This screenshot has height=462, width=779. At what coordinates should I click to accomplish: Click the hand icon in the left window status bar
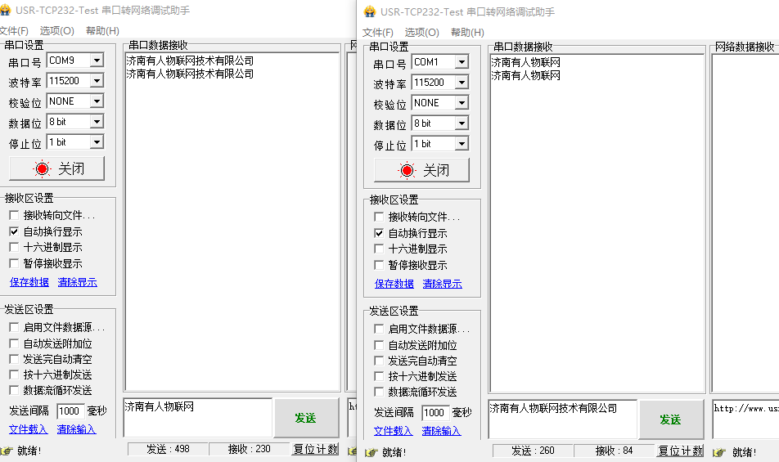click(x=7, y=451)
